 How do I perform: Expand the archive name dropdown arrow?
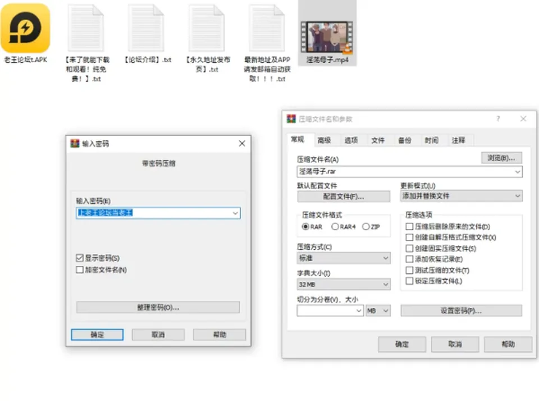[517, 172]
